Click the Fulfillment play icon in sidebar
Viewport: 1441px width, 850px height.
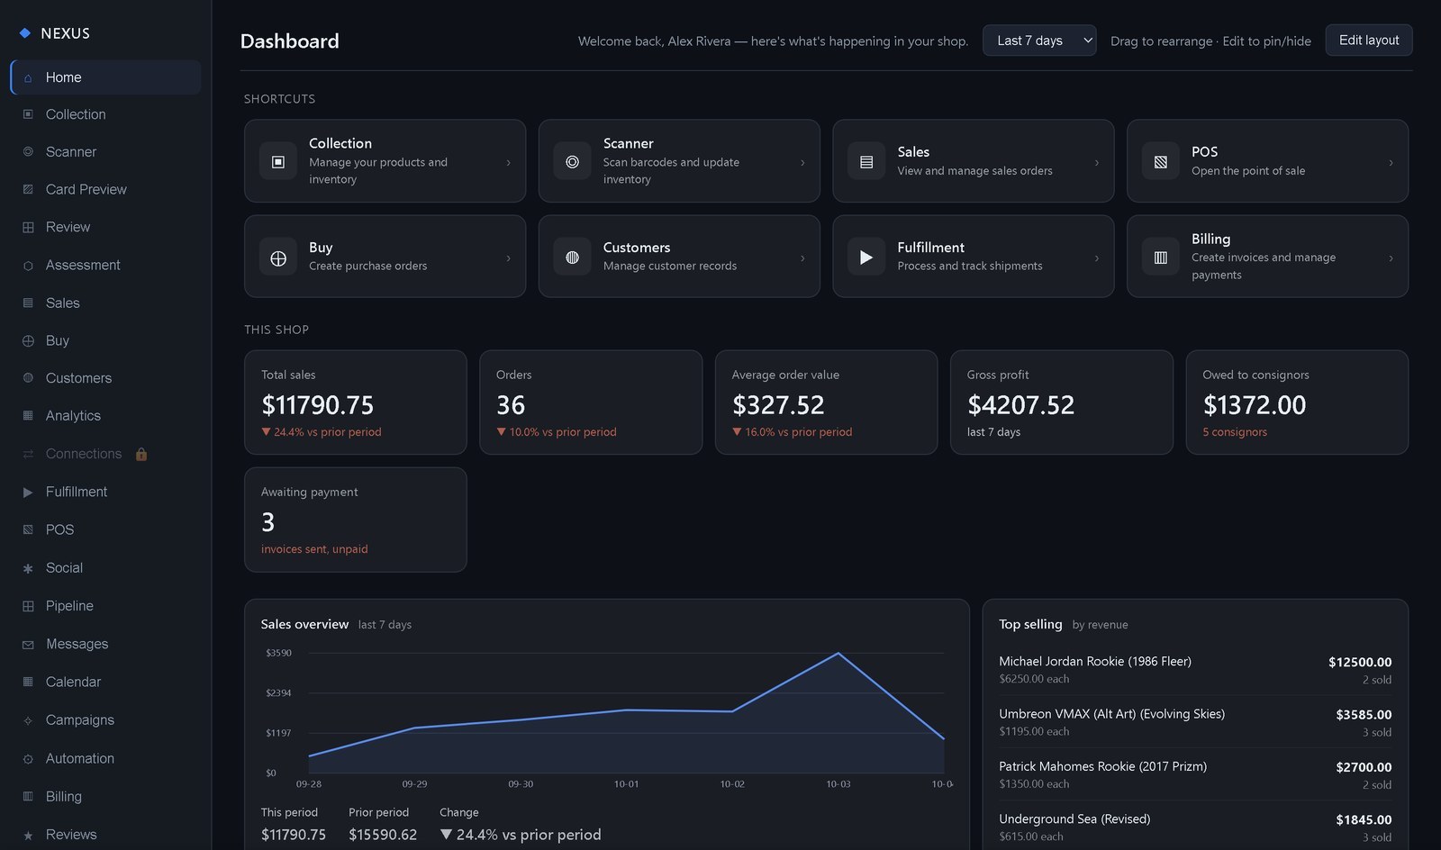point(28,493)
